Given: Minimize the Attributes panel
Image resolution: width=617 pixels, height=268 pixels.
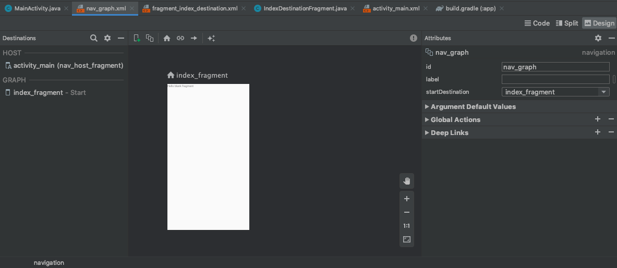Looking at the screenshot, I should pos(611,38).
